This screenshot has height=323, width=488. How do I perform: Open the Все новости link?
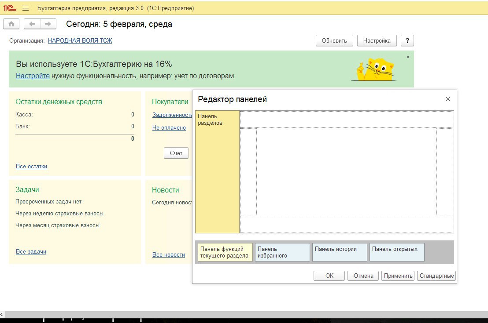169,255
